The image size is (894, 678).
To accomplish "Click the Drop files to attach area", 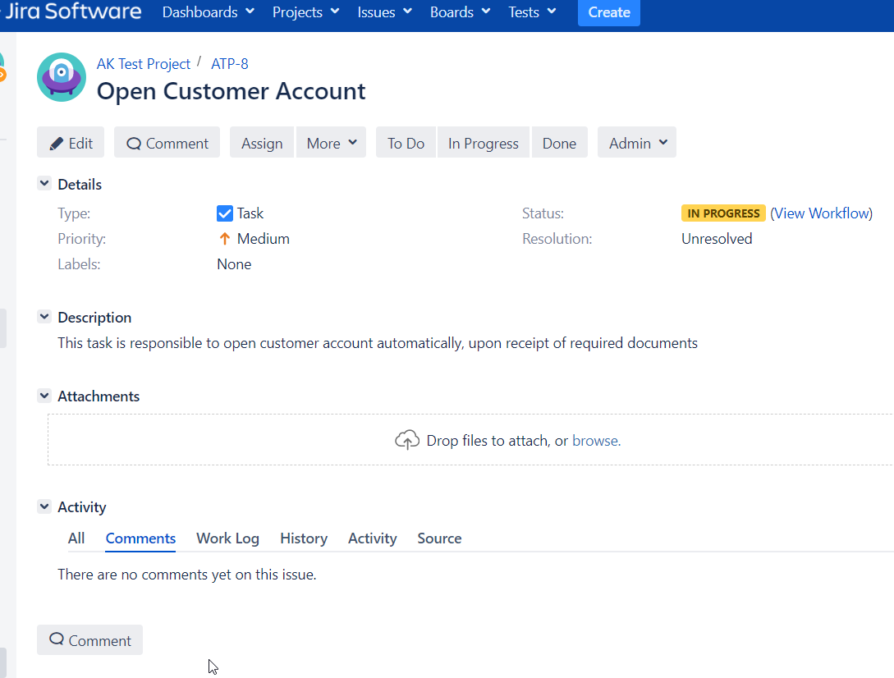I will 470,440.
